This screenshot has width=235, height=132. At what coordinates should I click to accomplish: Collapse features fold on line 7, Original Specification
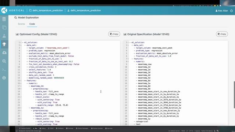[128, 59]
